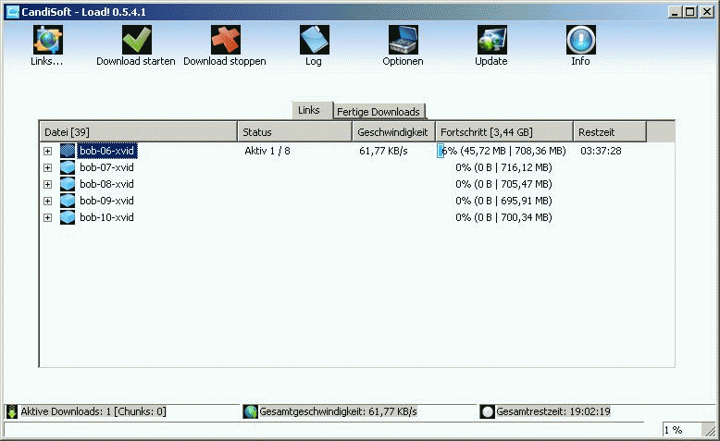The image size is (720, 441).
Task: Click the red cross Download stoppen icon
Action: coord(225,40)
